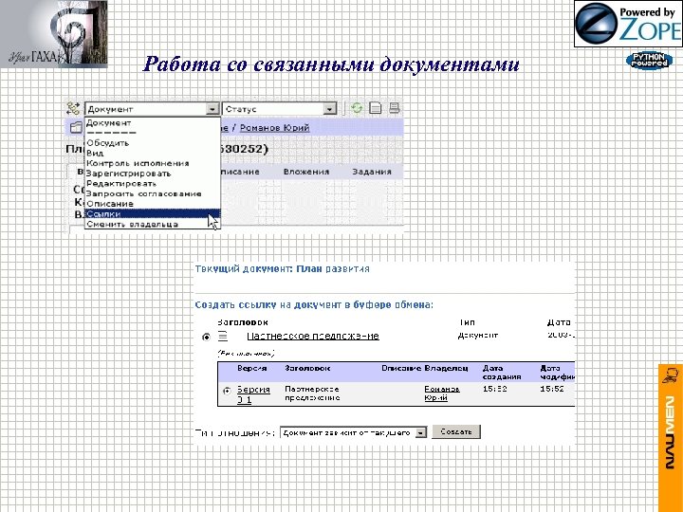The height and width of the screenshot is (512, 683).
Task: Click the Дата создания column header
Action: (x=502, y=373)
